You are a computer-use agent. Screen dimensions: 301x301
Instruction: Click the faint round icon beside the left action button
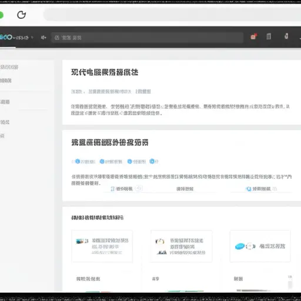click(139, 189)
